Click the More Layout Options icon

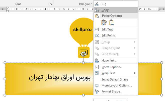97,85
